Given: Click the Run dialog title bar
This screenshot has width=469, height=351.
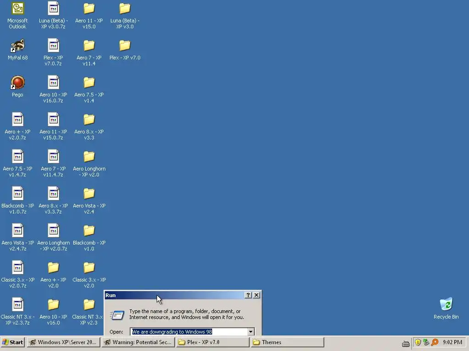Looking at the screenshot, I should tap(175, 295).
